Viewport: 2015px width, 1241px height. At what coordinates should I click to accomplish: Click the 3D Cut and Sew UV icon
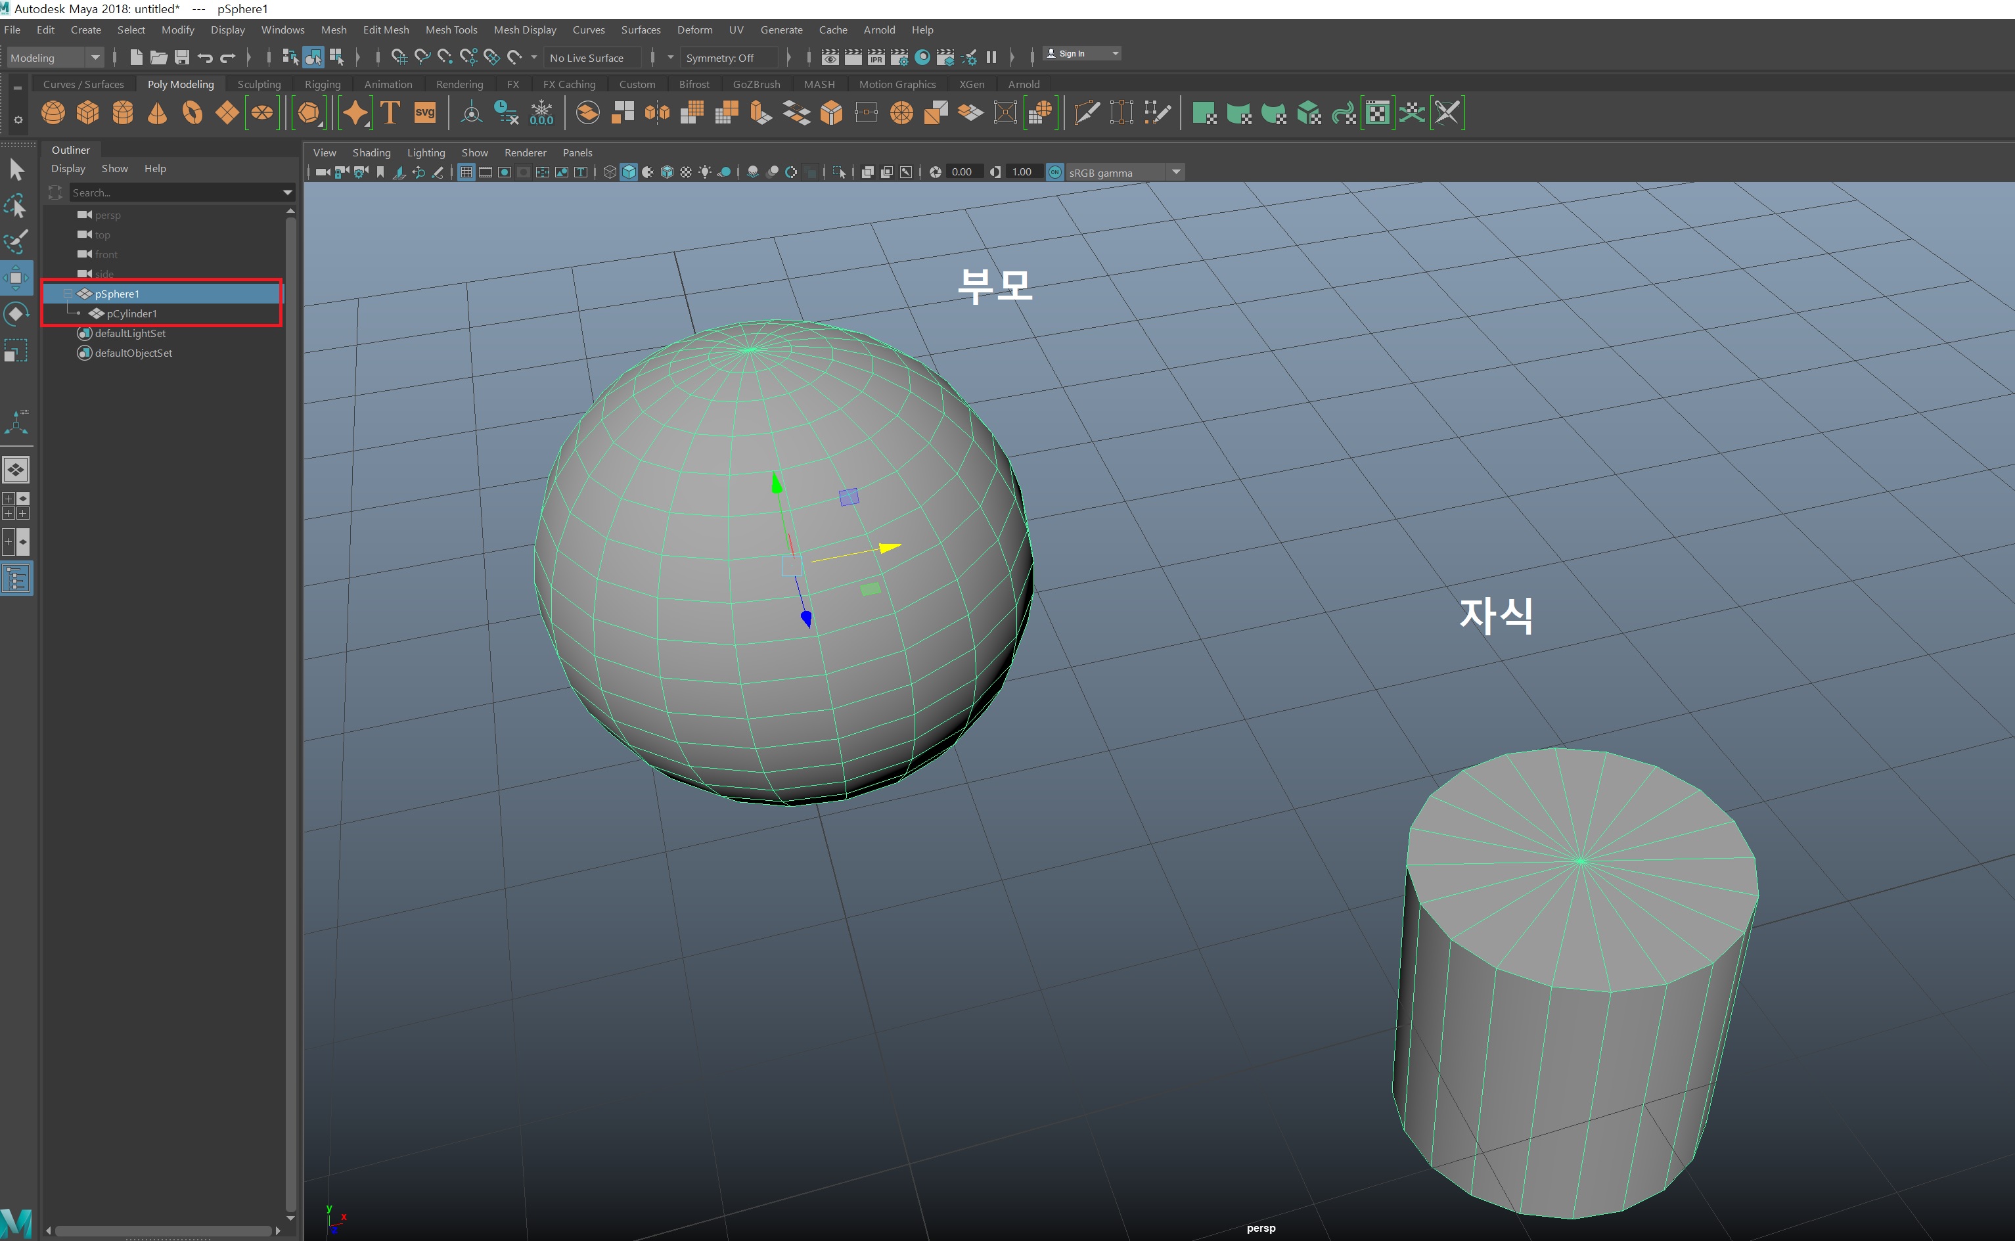pyautogui.click(x=1448, y=112)
